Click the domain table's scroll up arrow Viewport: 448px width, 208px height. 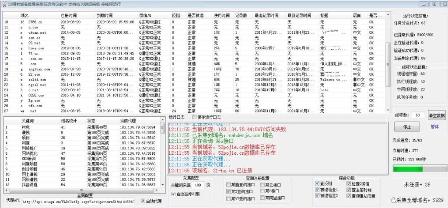point(387,15)
